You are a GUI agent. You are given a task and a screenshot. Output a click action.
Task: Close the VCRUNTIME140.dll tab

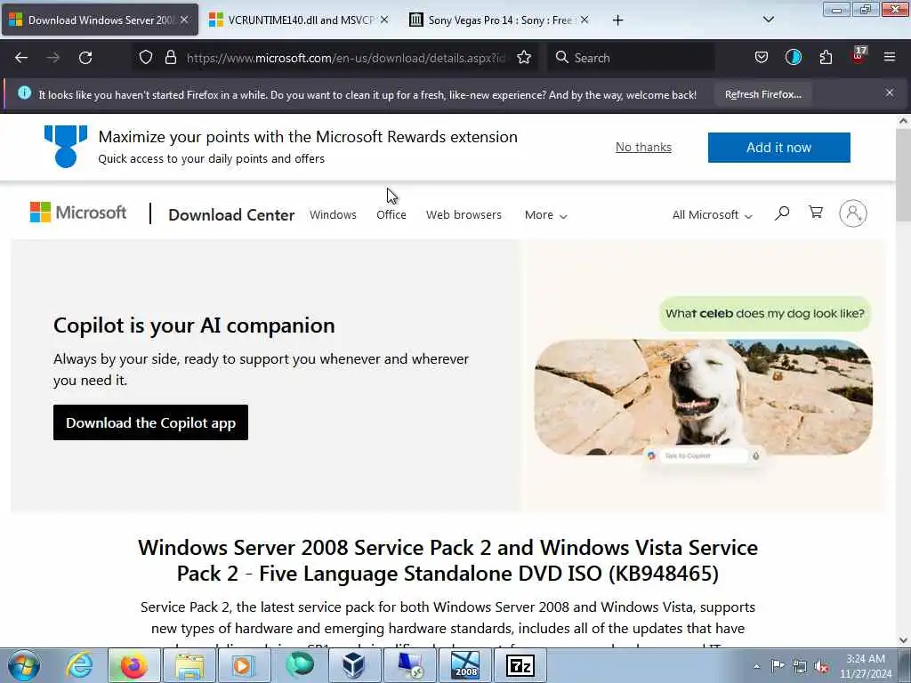coord(384,20)
